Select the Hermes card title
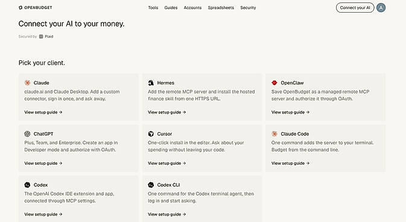 (x=166, y=83)
